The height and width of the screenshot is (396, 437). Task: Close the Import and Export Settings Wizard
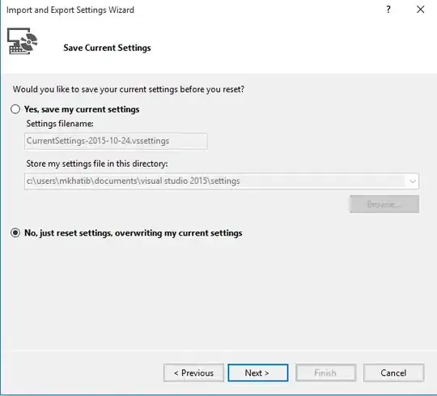pos(420,10)
